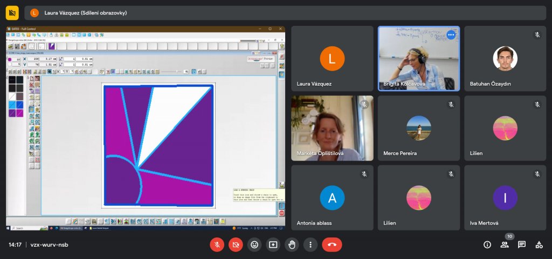The image size is (552, 259).
Task: Click muted mic icon on Batuhan Özaydın tile
Action: pyautogui.click(x=537, y=34)
